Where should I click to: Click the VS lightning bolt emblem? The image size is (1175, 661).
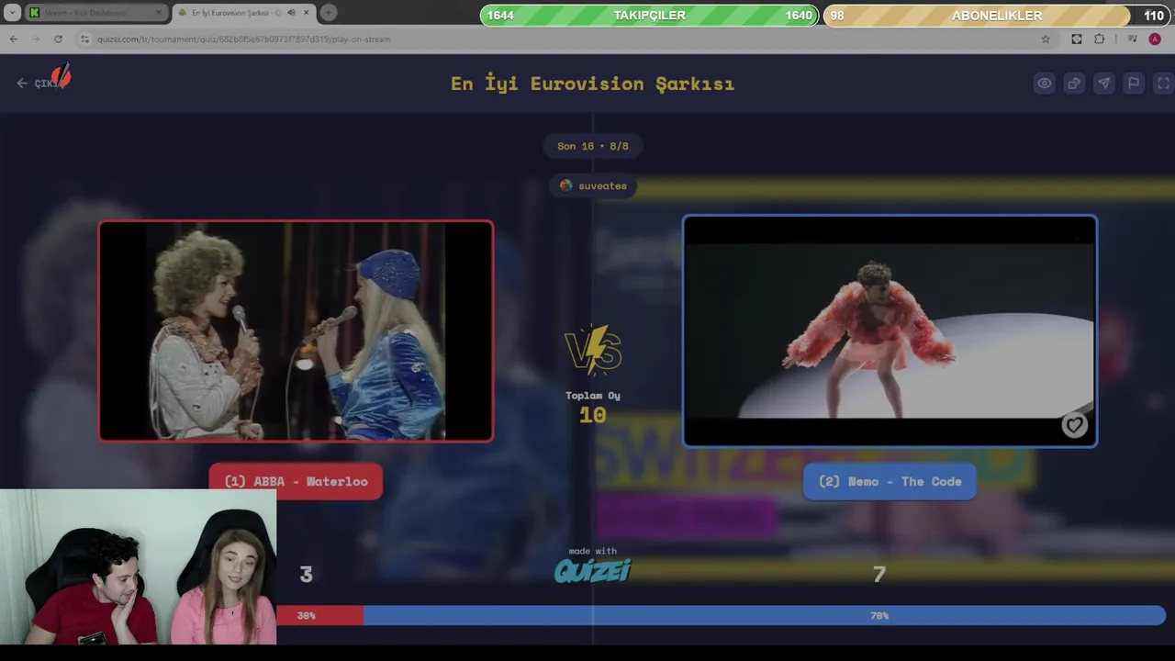593,350
